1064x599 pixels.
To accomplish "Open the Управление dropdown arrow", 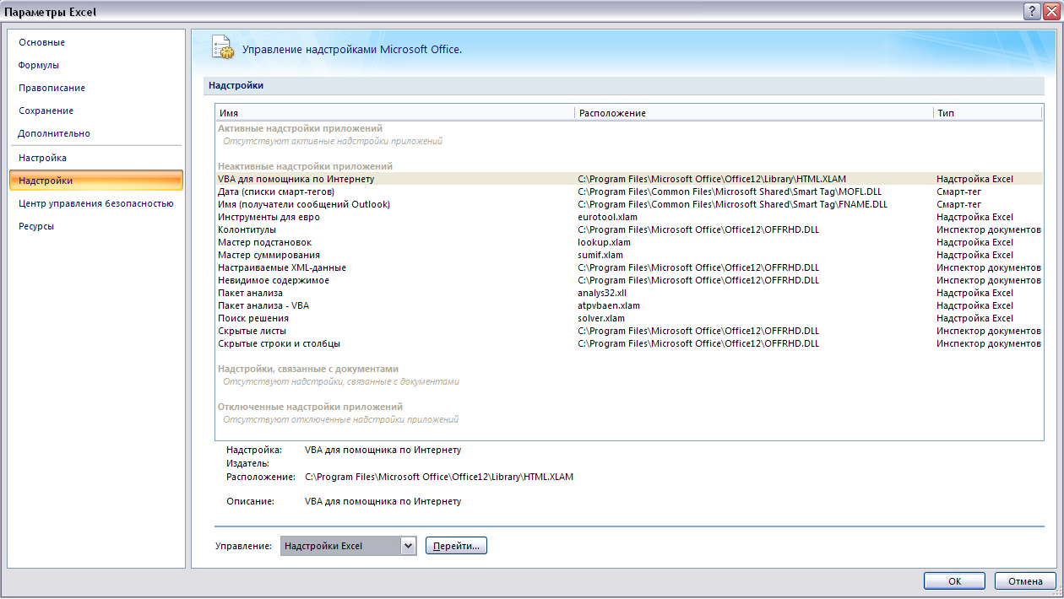I will click(409, 546).
